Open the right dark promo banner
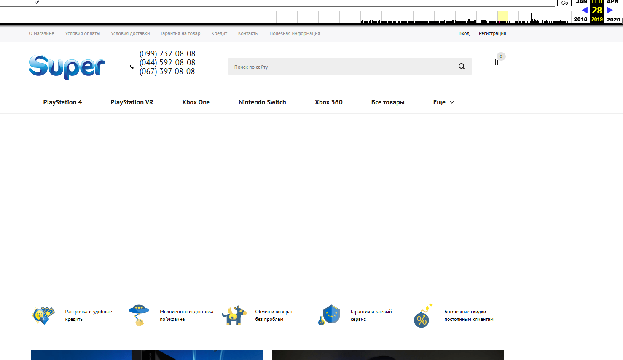Image resolution: width=623 pixels, height=360 pixels. (x=388, y=355)
